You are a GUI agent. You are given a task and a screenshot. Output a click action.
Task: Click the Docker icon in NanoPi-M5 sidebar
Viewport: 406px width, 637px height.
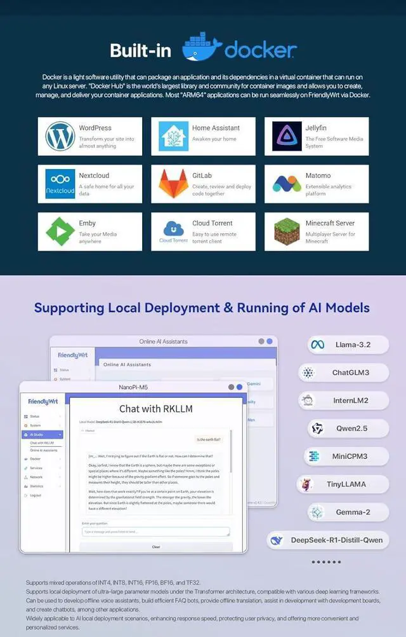coord(26,459)
